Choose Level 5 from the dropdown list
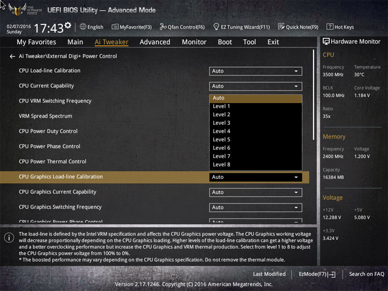This screenshot has height=291, width=388. [255, 140]
